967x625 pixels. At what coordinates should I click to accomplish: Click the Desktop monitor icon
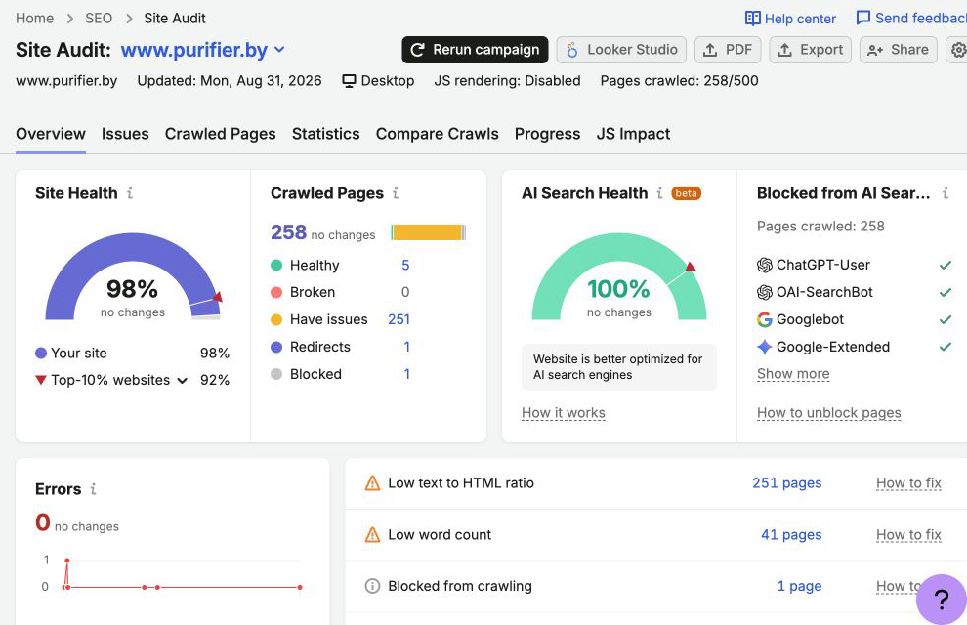(x=349, y=81)
